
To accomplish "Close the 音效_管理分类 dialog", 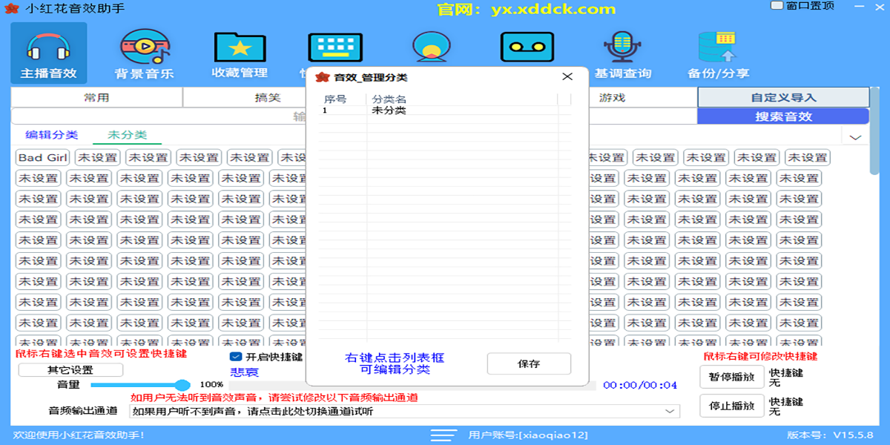I will [x=567, y=76].
